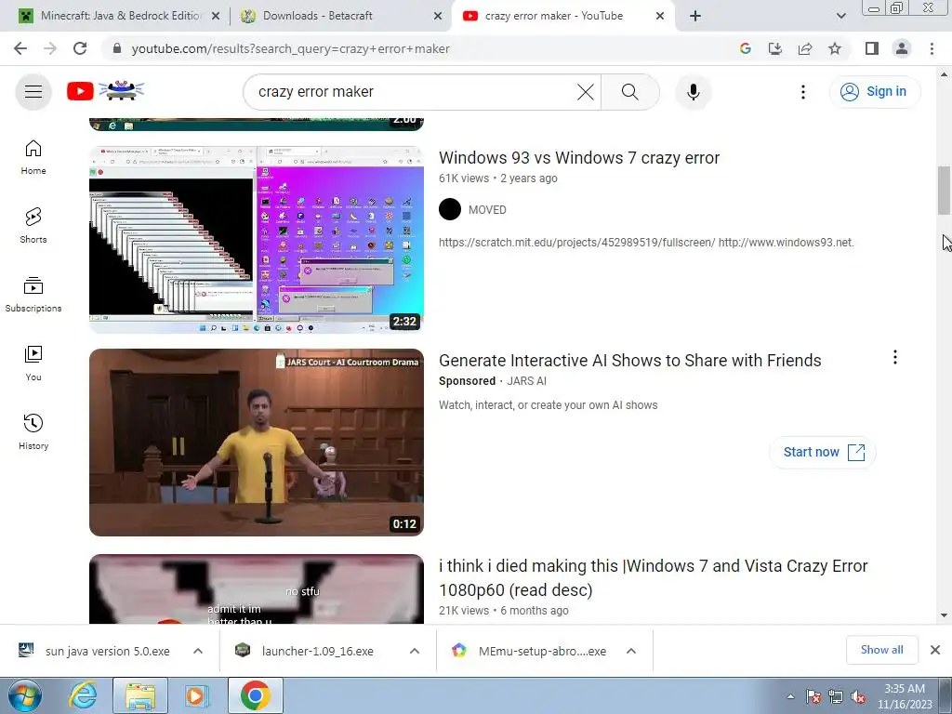Click Start now on the JARS AI ad
Image resolution: width=952 pixels, height=714 pixels.
[x=823, y=453]
